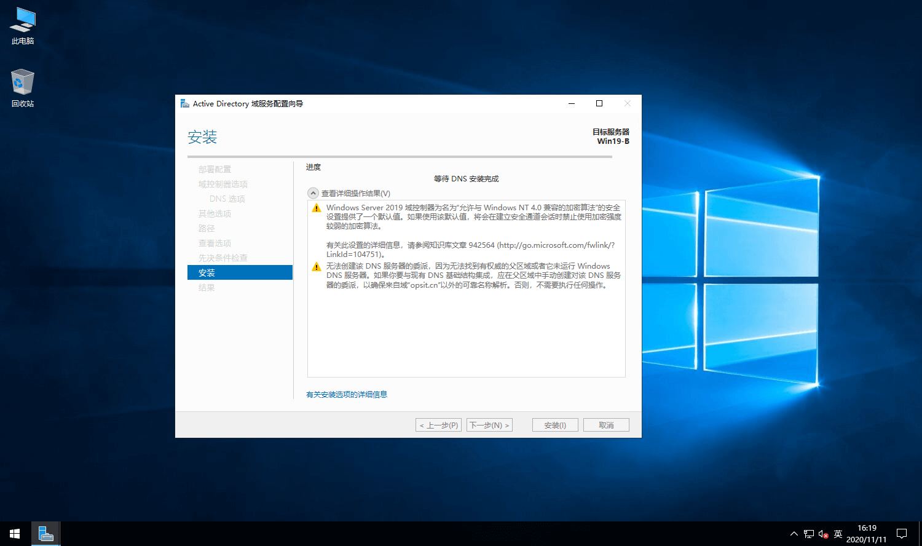
Task: Maximize the Active Directory wizard window
Action: 599,103
